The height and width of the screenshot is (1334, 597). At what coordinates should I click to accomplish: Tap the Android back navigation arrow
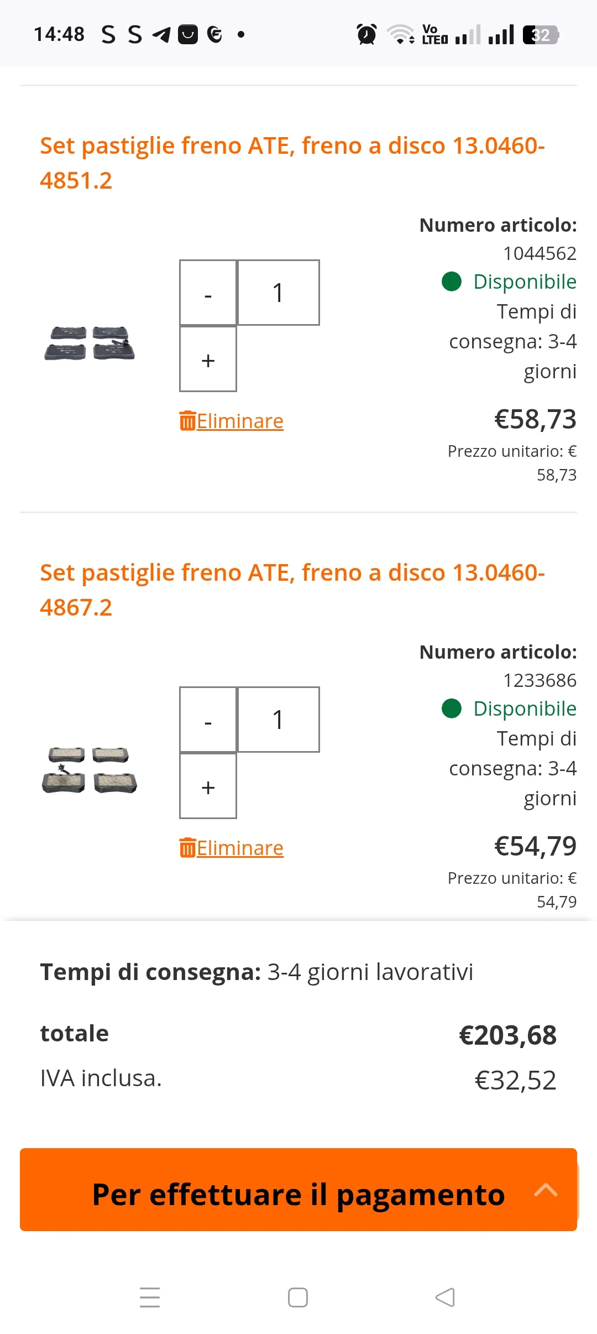(445, 1297)
